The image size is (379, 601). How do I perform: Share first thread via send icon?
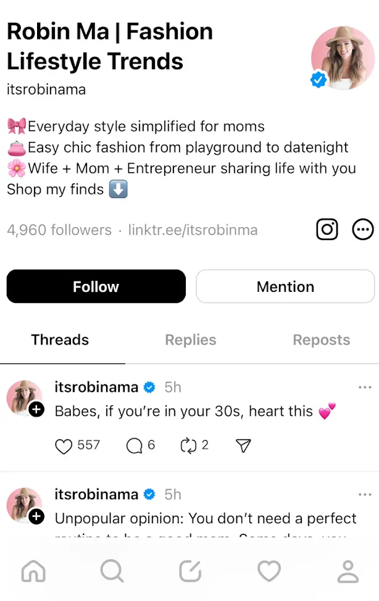244,446
